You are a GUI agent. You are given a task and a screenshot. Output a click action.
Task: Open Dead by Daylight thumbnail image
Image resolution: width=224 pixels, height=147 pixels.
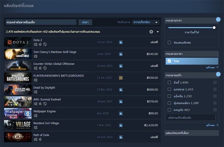[18, 89]
